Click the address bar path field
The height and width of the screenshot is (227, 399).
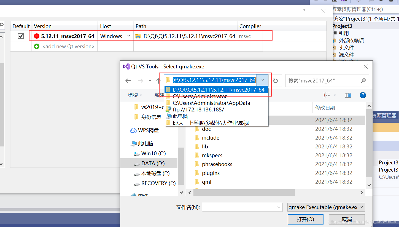coord(211,80)
